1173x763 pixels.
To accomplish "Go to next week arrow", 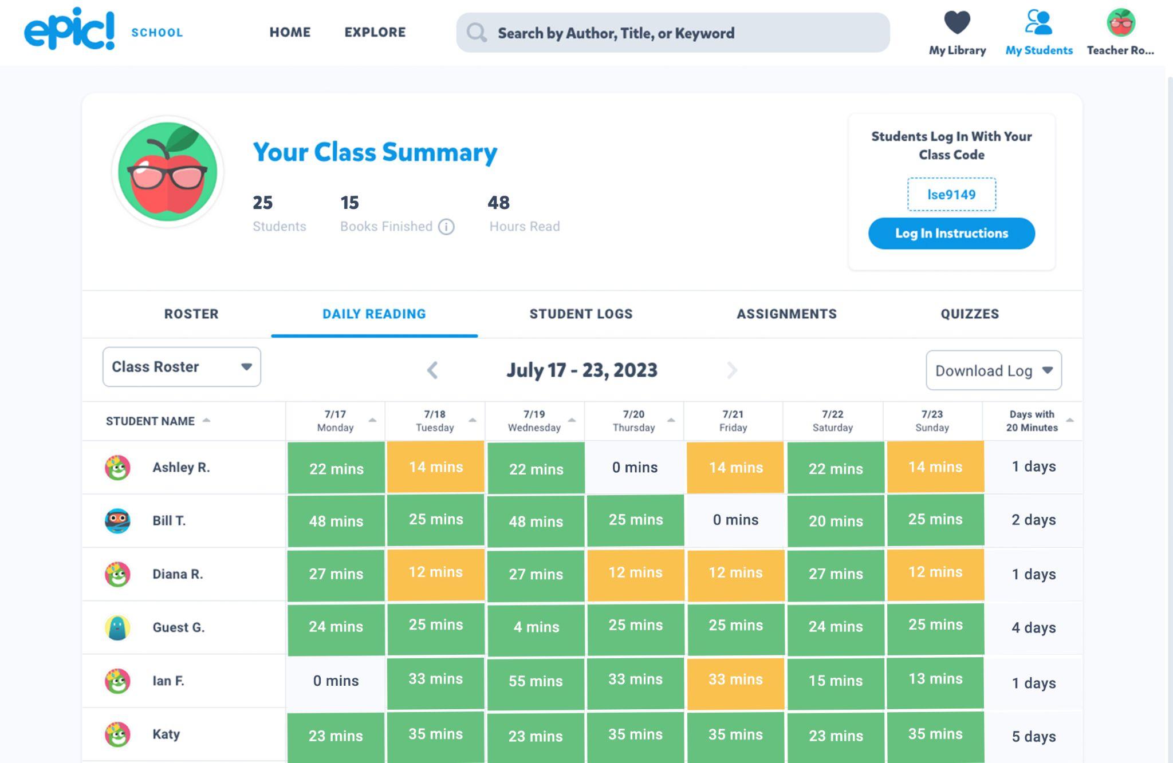I will tap(731, 370).
